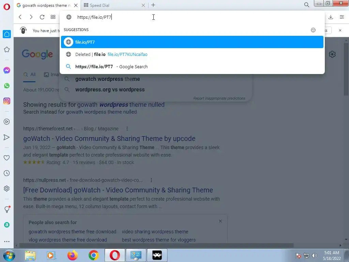Viewport: 349px width, 262px height.
Task: Click 'gowatch wordpress theme free download' suggestion
Action: tap(72, 232)
